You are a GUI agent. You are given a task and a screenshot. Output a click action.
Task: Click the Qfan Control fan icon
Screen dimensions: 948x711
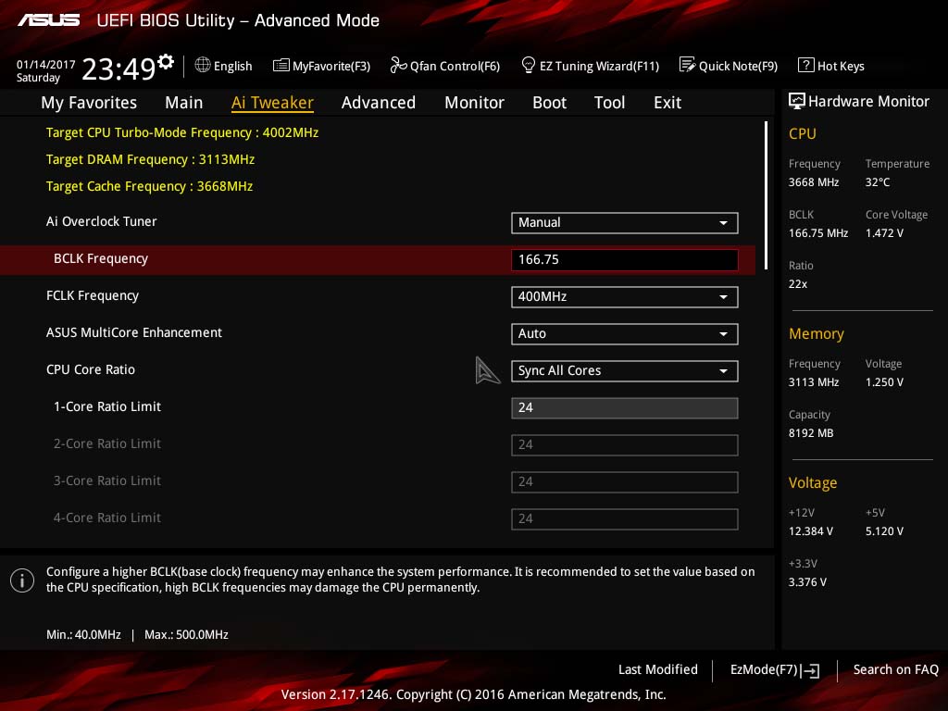(398, 65)
